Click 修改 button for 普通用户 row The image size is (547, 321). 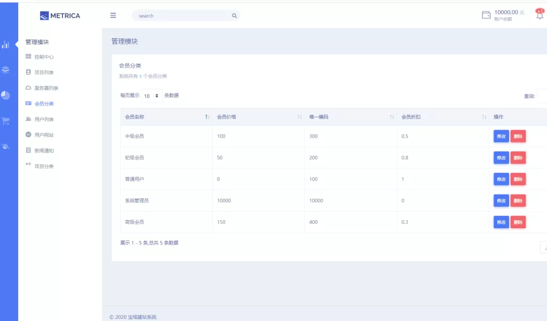[501, 179]
